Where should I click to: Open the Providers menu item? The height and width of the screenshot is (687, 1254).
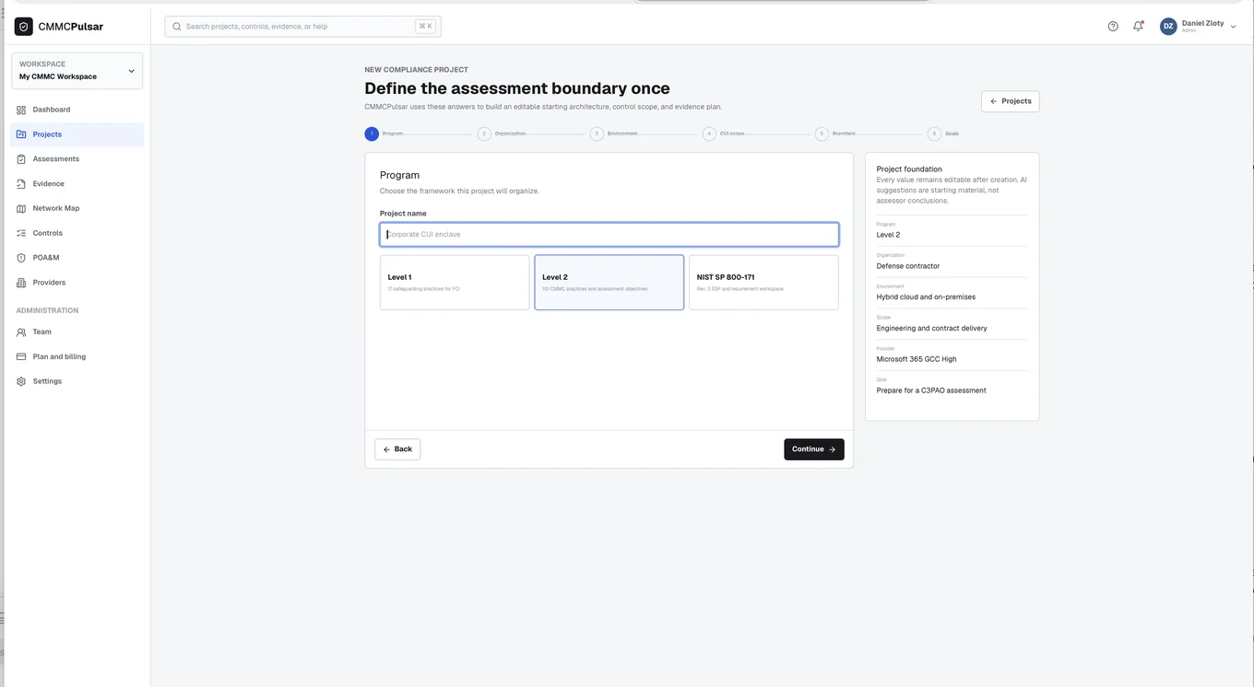(x=77, y=283)
